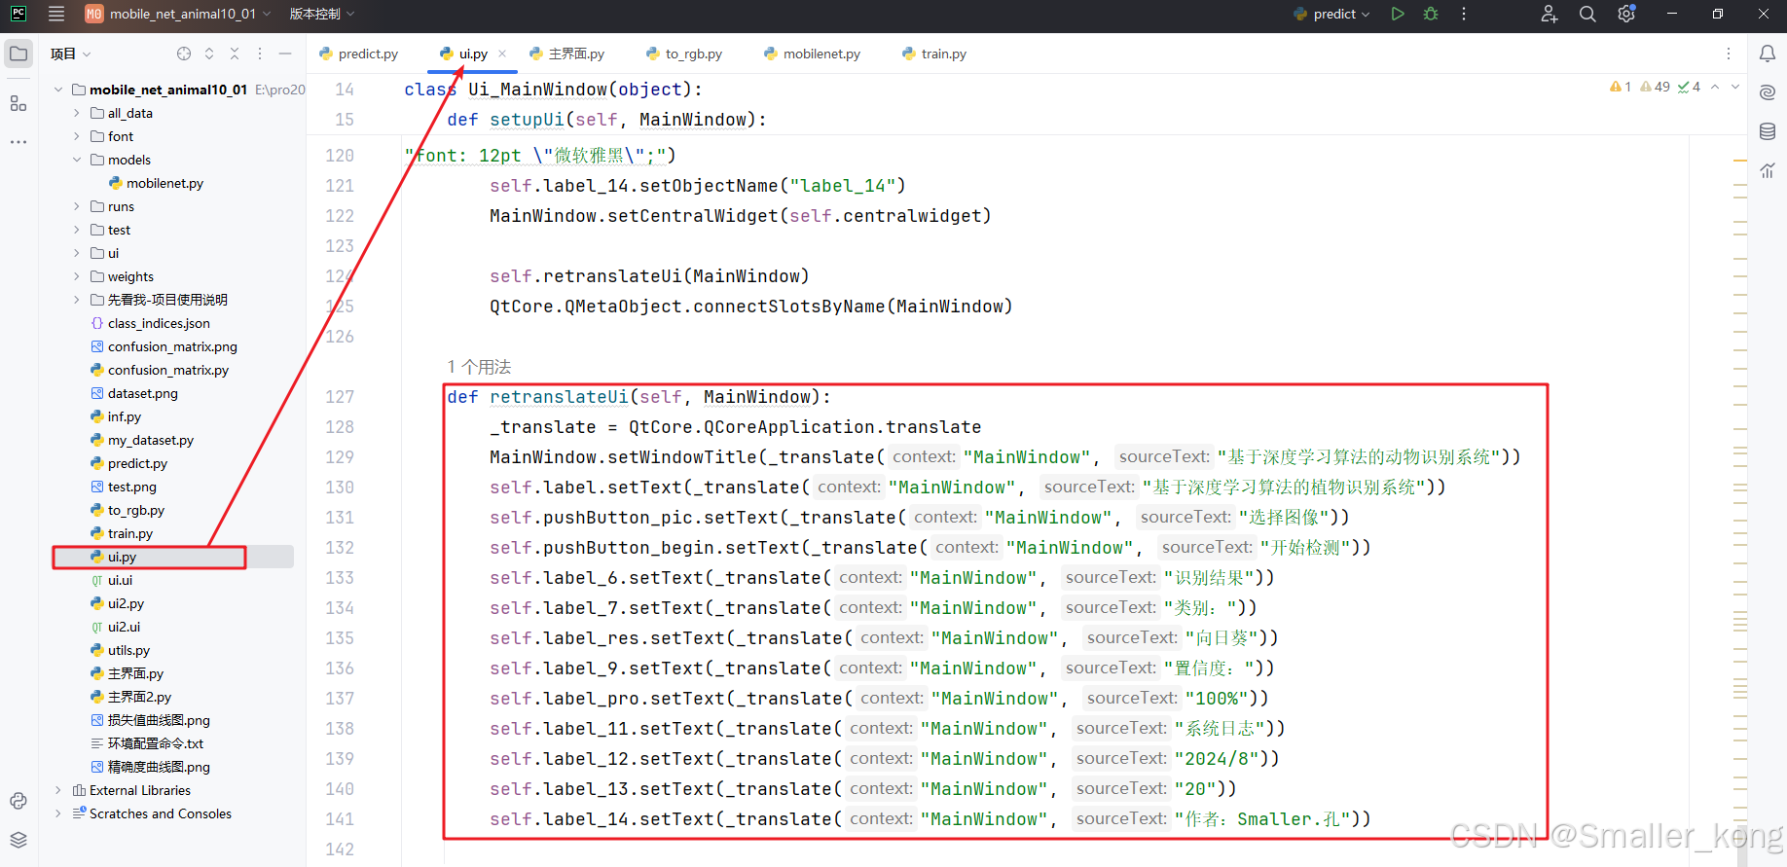1787x867 pixels.
Task: Open the Database tool window
Action: (1768, 131)
